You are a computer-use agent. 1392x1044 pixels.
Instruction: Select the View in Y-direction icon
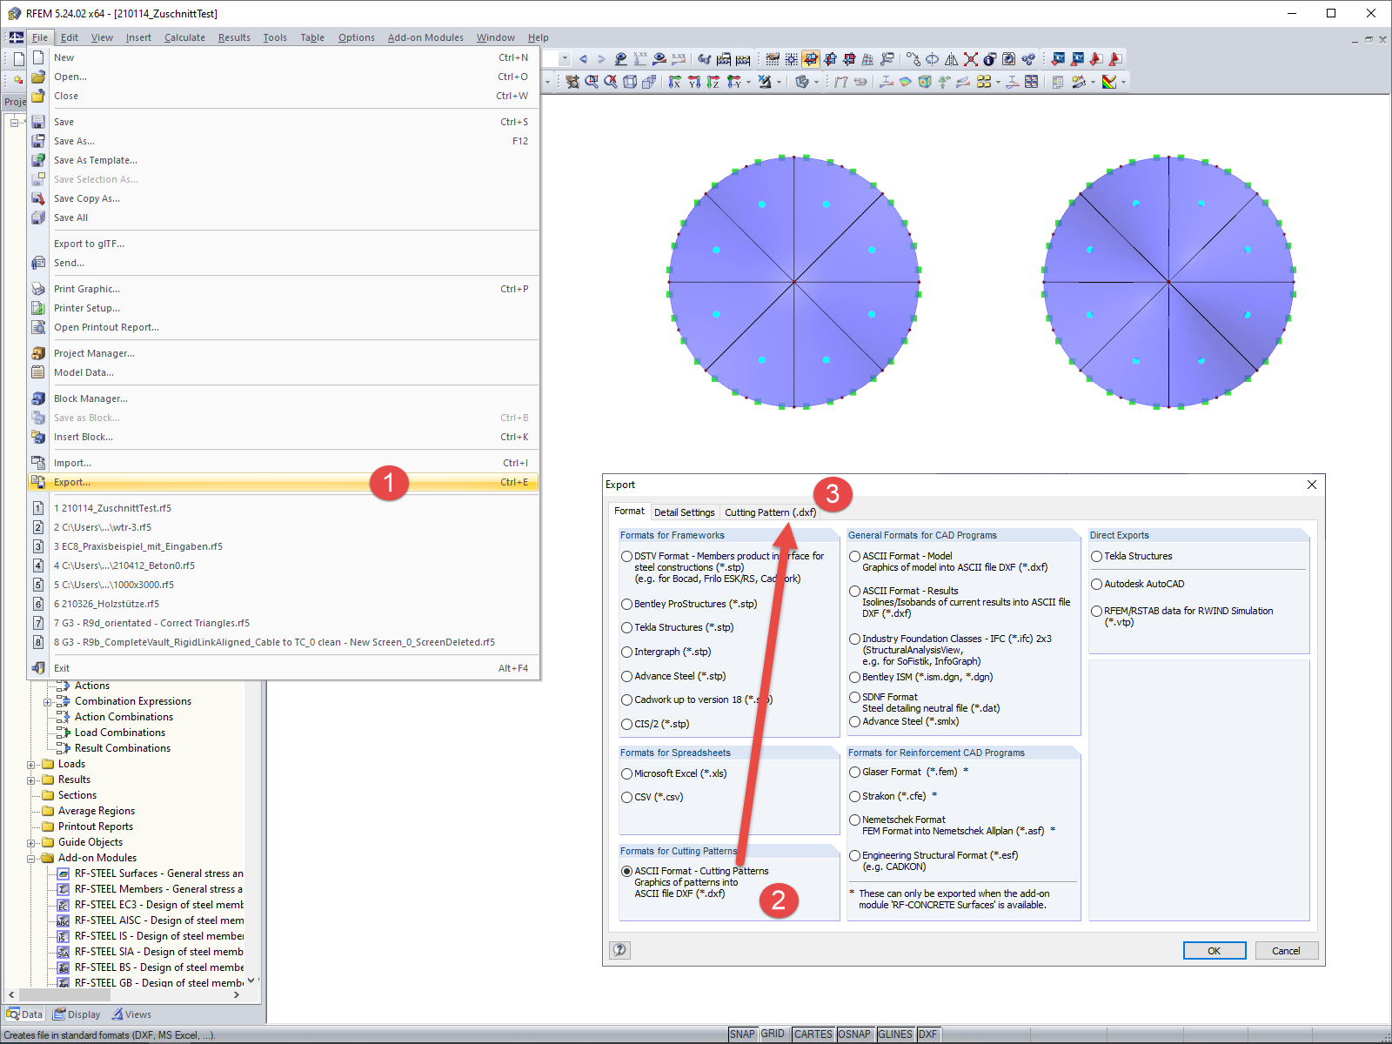[694, 83]
